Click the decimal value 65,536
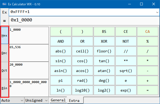The image size is (160, 104). [15, 47]
